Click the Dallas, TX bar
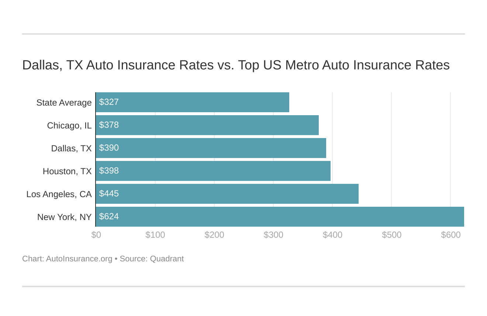The width and height of the screenshot is (487, 316). point(211,148)
